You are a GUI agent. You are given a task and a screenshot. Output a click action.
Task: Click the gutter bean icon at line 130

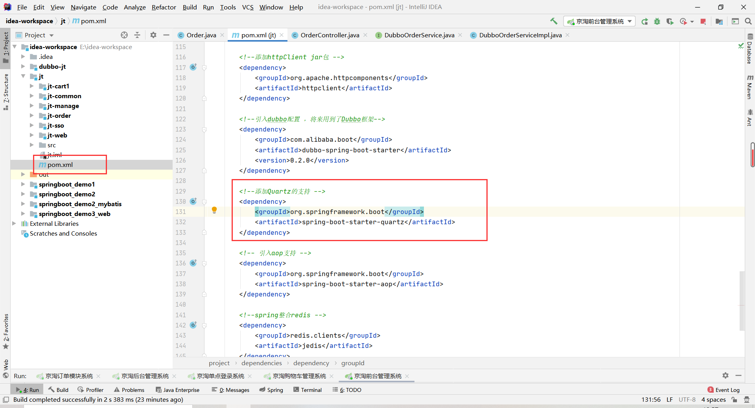tap(193, 201)
